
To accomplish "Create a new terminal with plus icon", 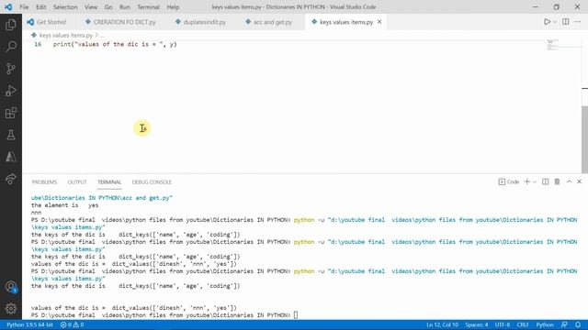I will [526, 181].
